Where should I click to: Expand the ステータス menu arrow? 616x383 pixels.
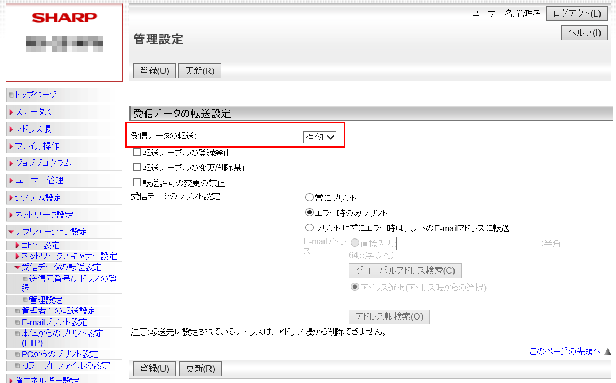click(x=11, y=112)
